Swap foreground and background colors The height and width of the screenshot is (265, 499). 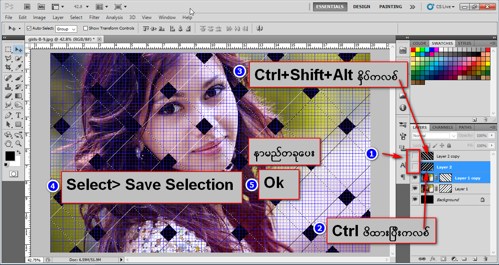pos(18,152)
